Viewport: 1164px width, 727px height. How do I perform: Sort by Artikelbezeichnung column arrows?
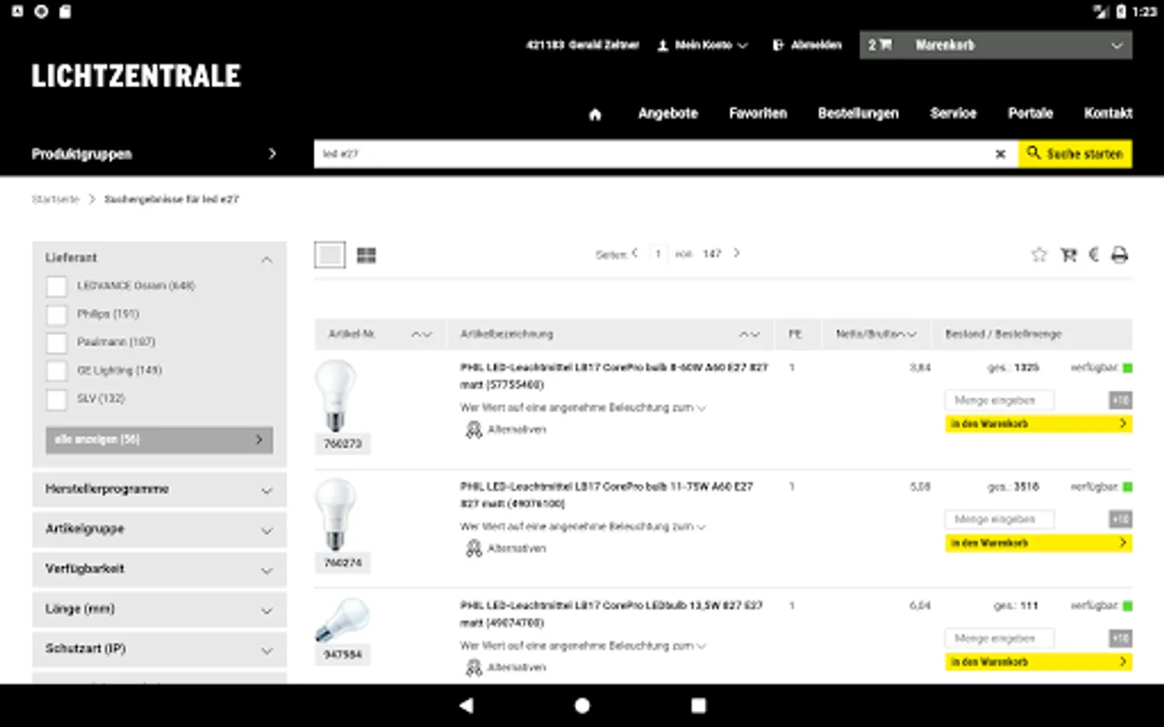(749, 334)
